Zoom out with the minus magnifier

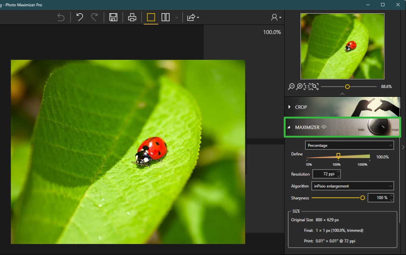click(291, 87)
